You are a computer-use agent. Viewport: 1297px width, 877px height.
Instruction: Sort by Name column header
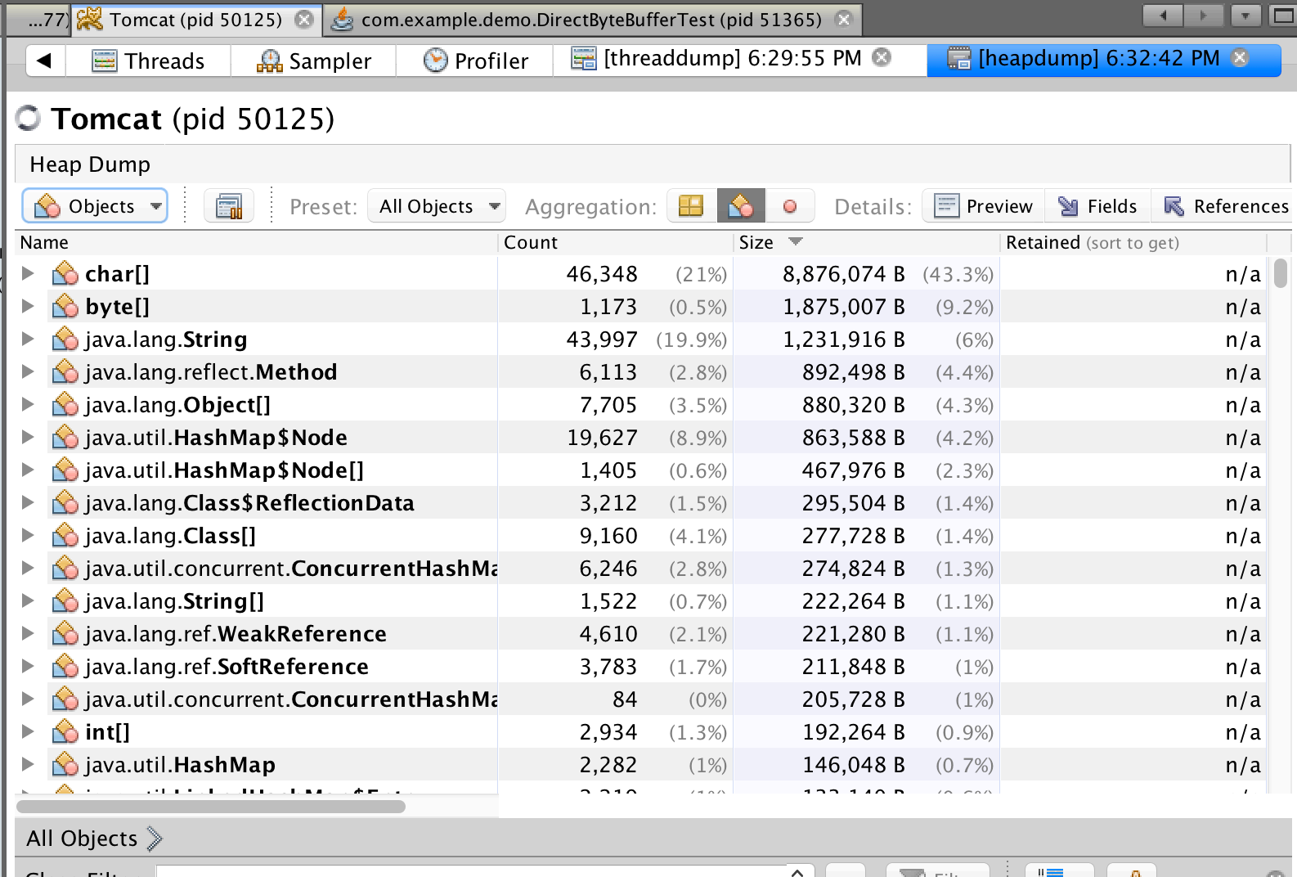(x=256, y=243)
